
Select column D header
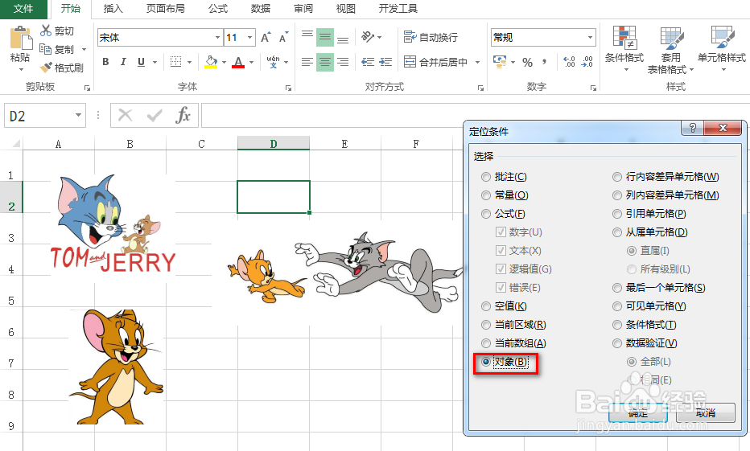click(273, 143)
